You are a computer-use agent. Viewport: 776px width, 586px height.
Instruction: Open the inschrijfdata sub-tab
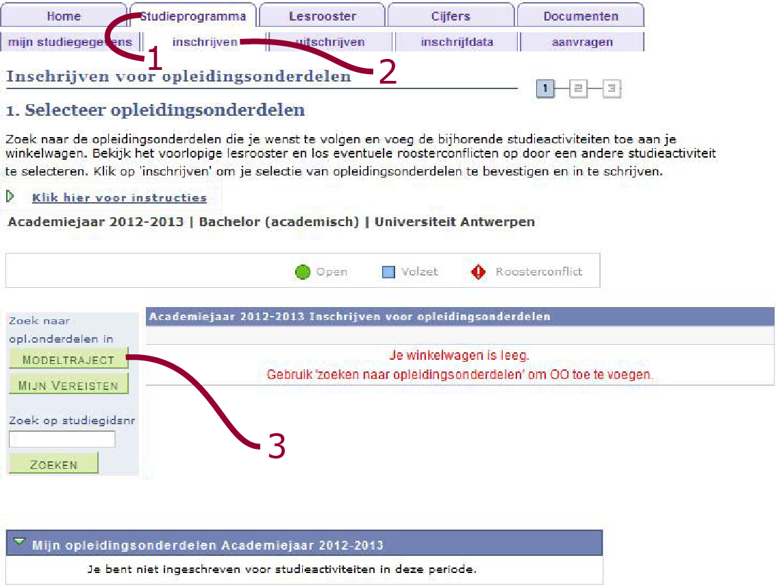(457, 42)
